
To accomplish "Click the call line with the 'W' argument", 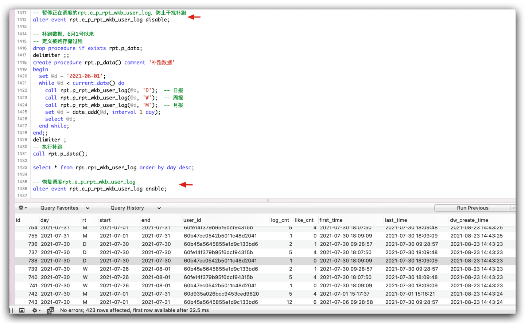I will tap(114, 98).
